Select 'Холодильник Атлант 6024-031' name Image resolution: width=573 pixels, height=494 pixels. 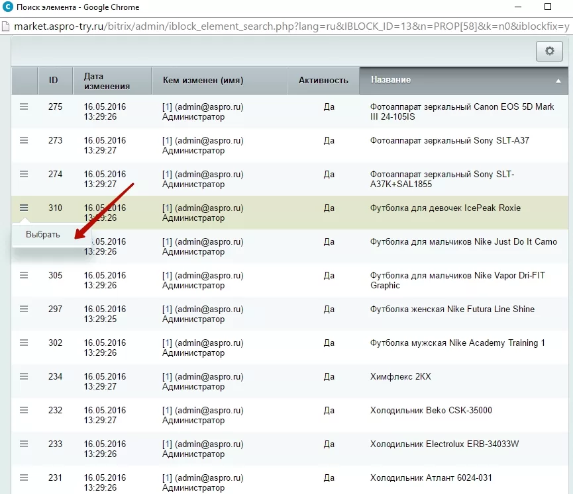[x=431, y=478]
